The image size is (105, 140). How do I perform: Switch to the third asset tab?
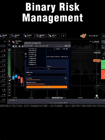tap(29, 36)
